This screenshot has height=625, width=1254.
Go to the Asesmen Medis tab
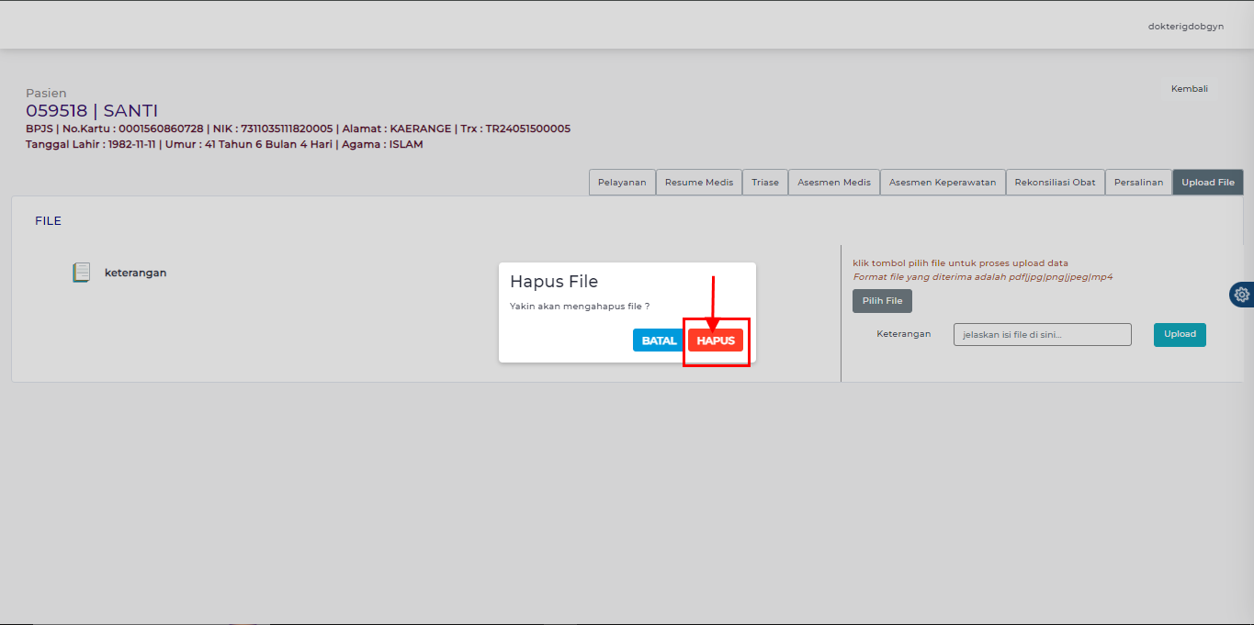(x=833, y=183)
